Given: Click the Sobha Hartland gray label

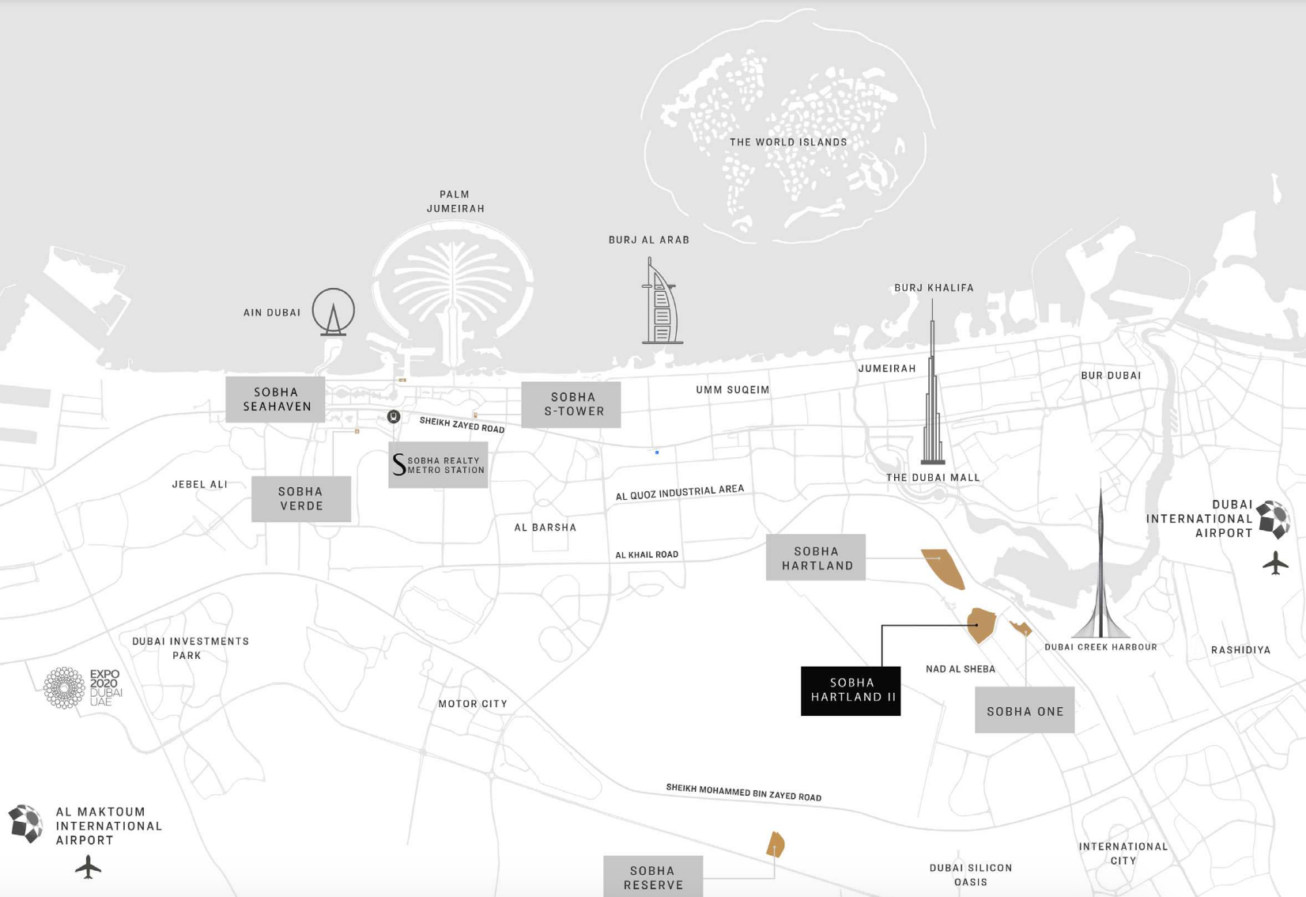Looking at the screenshot, I should 816,558.
